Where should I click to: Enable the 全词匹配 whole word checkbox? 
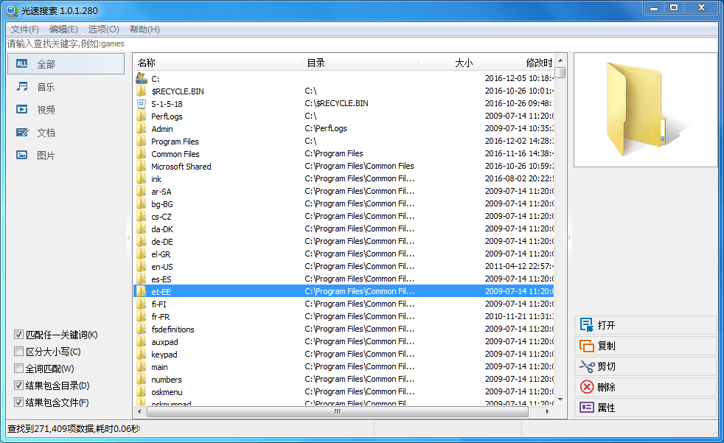pos(19,369)
